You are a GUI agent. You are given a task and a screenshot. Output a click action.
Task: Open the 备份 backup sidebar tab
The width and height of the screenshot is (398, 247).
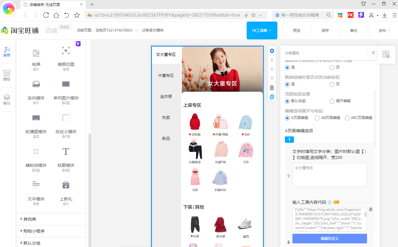pyautogui.click(x=7, y=100)
